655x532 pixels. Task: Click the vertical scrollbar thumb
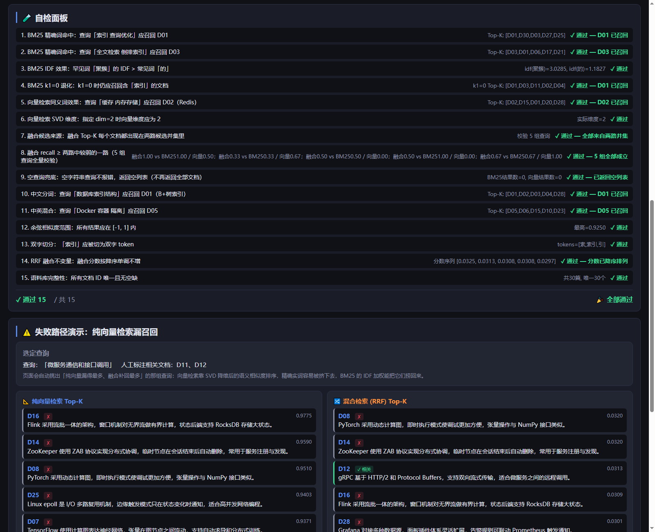[x=652, y=306]
